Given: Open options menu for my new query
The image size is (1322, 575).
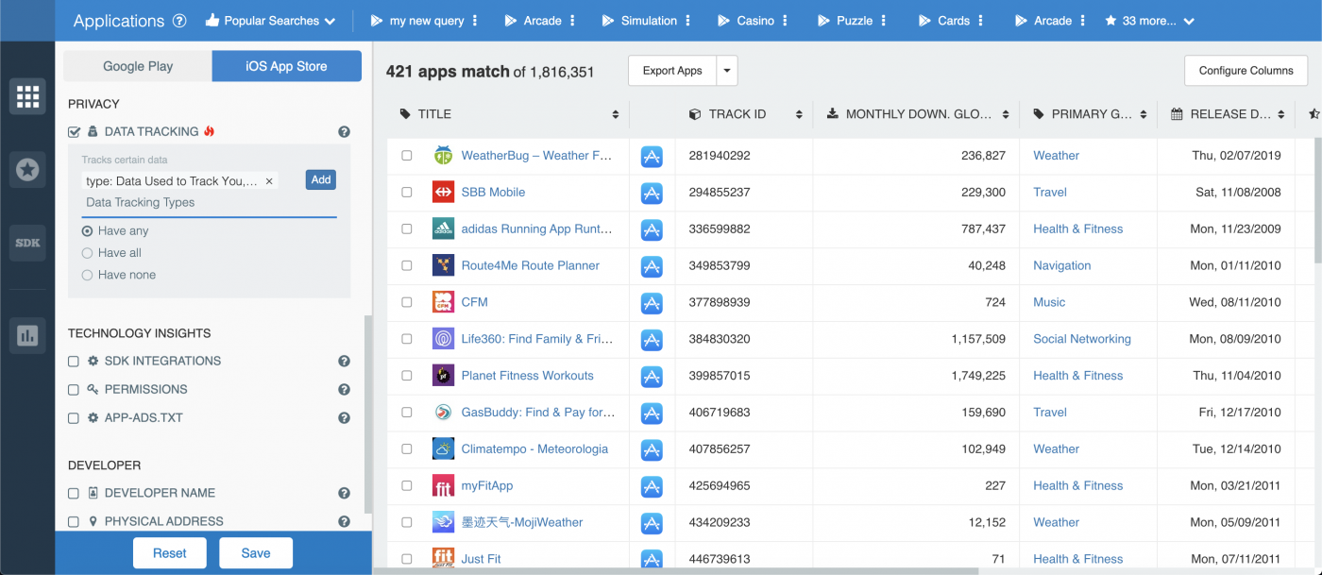Looking at the screenshot, I should pos(475,21).
